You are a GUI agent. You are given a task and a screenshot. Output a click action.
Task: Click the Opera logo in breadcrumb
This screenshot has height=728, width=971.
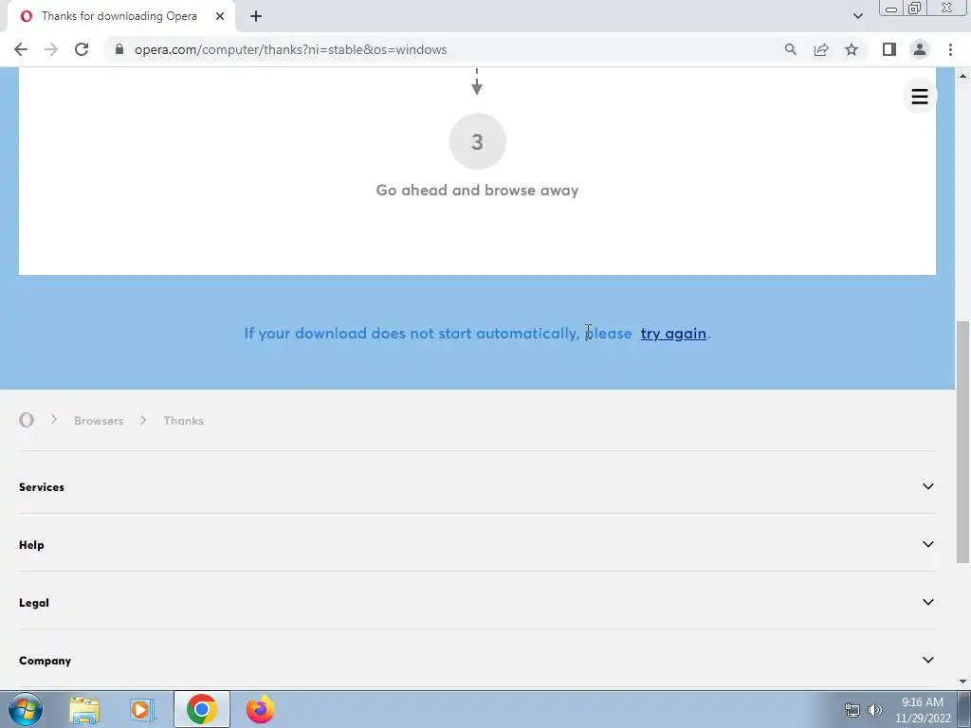(26, 420)
